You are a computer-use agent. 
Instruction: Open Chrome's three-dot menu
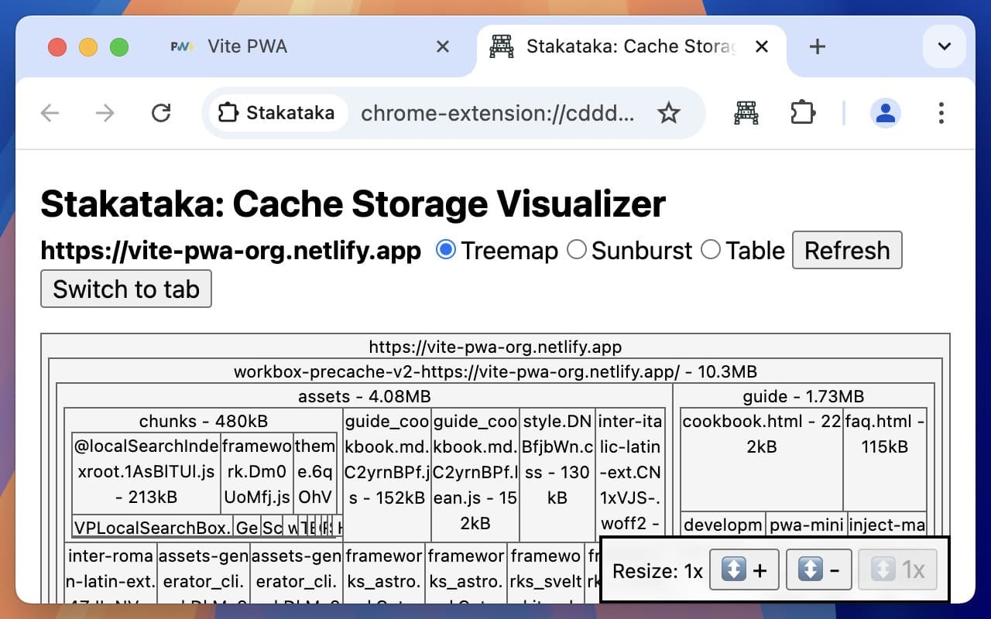(941, 114)
